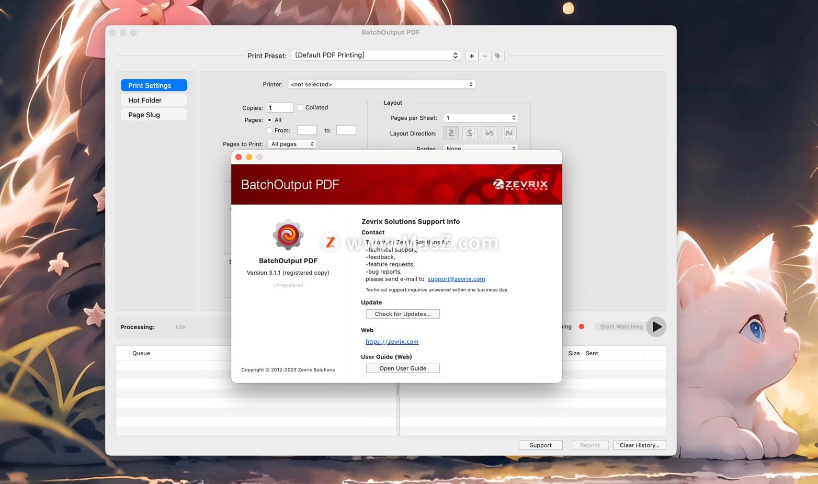Open the support@zevrix.com email link
Viewport: 818px width, 484px height.
click(456, 279)
